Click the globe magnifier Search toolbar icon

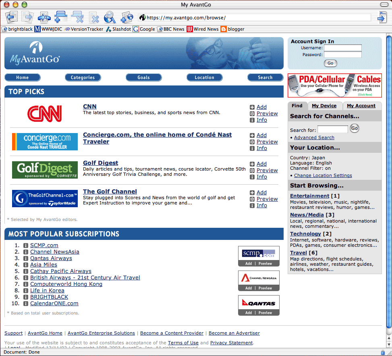[x=110, y=17]
